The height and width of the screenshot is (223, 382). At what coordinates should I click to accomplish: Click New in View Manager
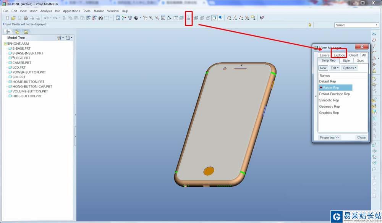(323, 68)
